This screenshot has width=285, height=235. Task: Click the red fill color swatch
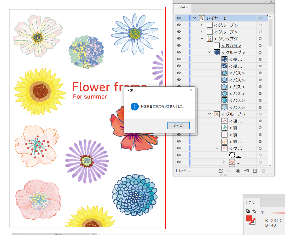coord(249,218)
